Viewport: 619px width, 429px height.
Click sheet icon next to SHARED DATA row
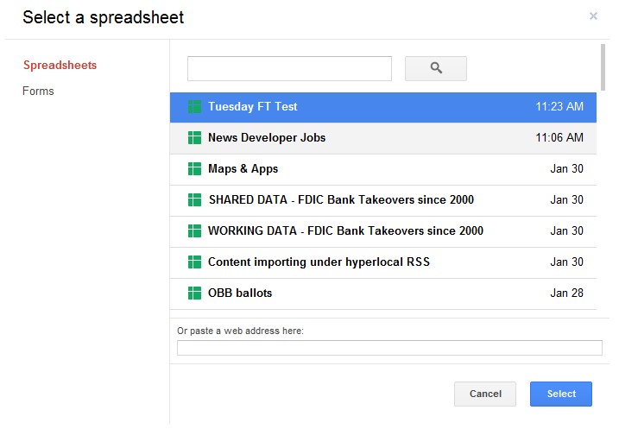[194, 200]
